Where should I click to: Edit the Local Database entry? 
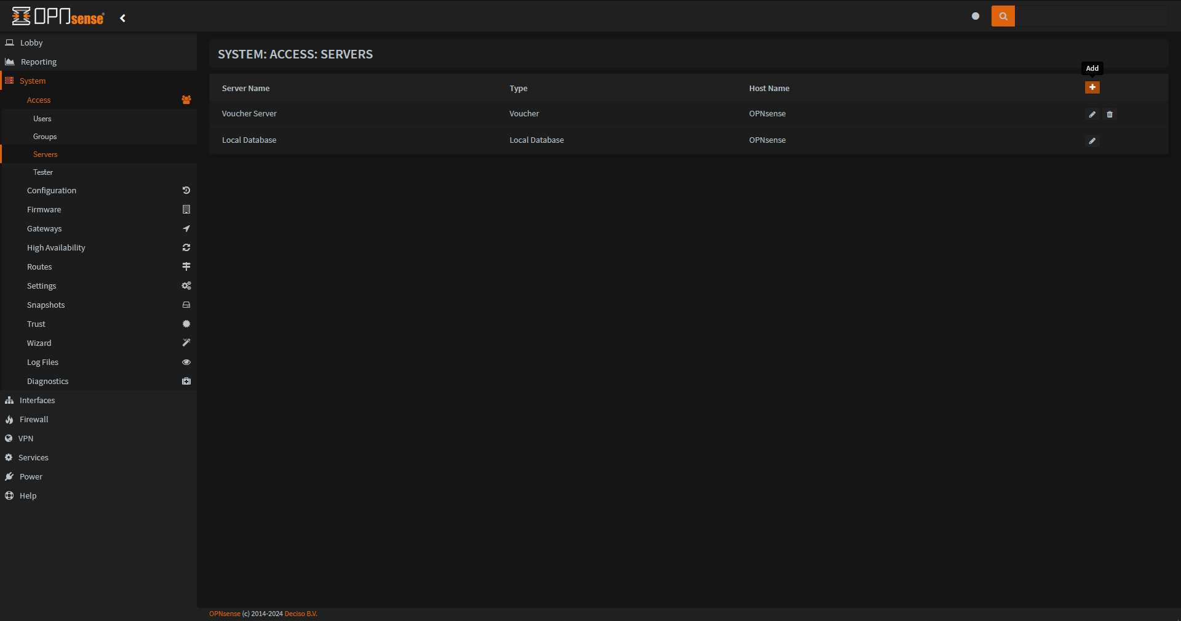tap(1092, 141)
